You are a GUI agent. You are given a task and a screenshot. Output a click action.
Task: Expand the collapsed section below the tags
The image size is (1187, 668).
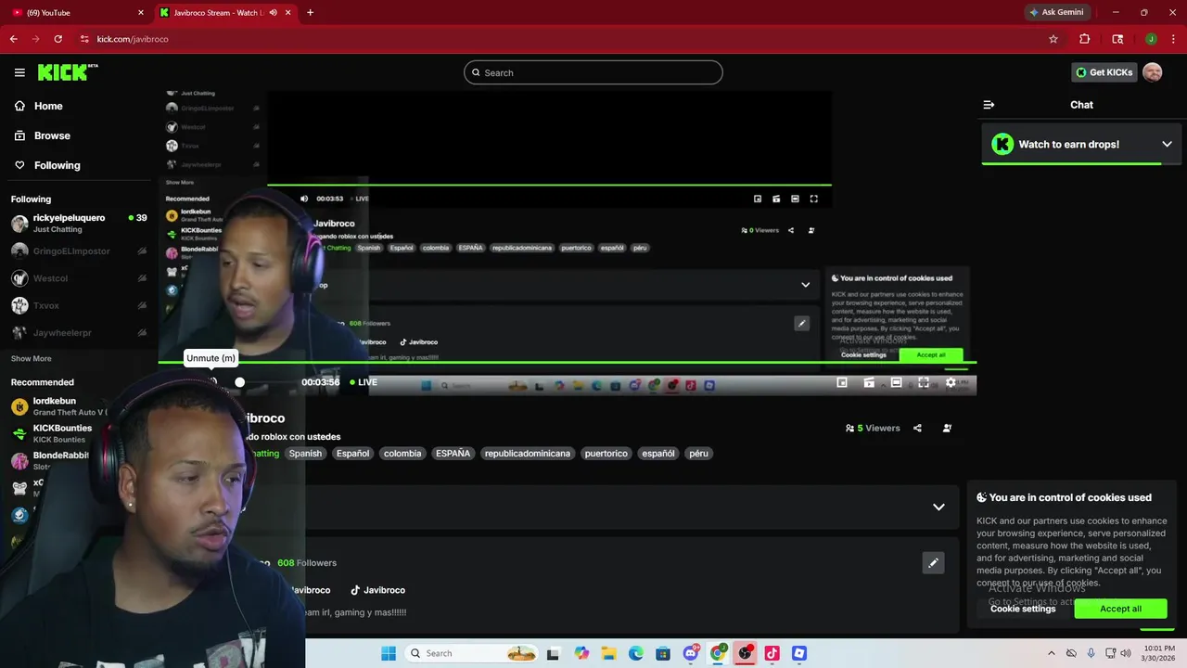pos(938,507)
